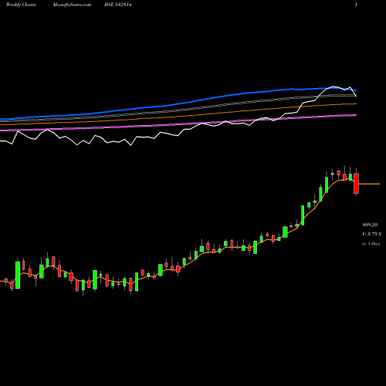Click the '809.20' price value
This screenshot has width=386, height=386.
pos(370,225)
